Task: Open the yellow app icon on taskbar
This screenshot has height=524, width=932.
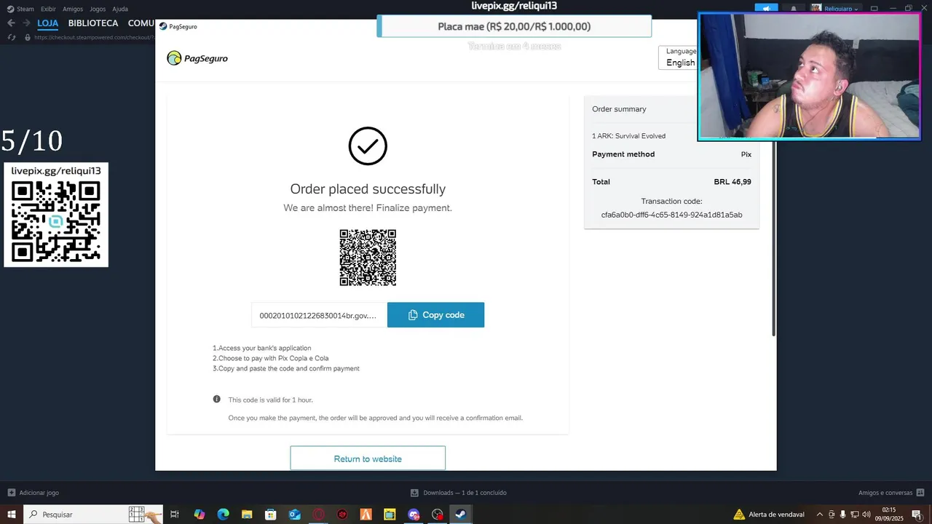Action: point(390,515)
